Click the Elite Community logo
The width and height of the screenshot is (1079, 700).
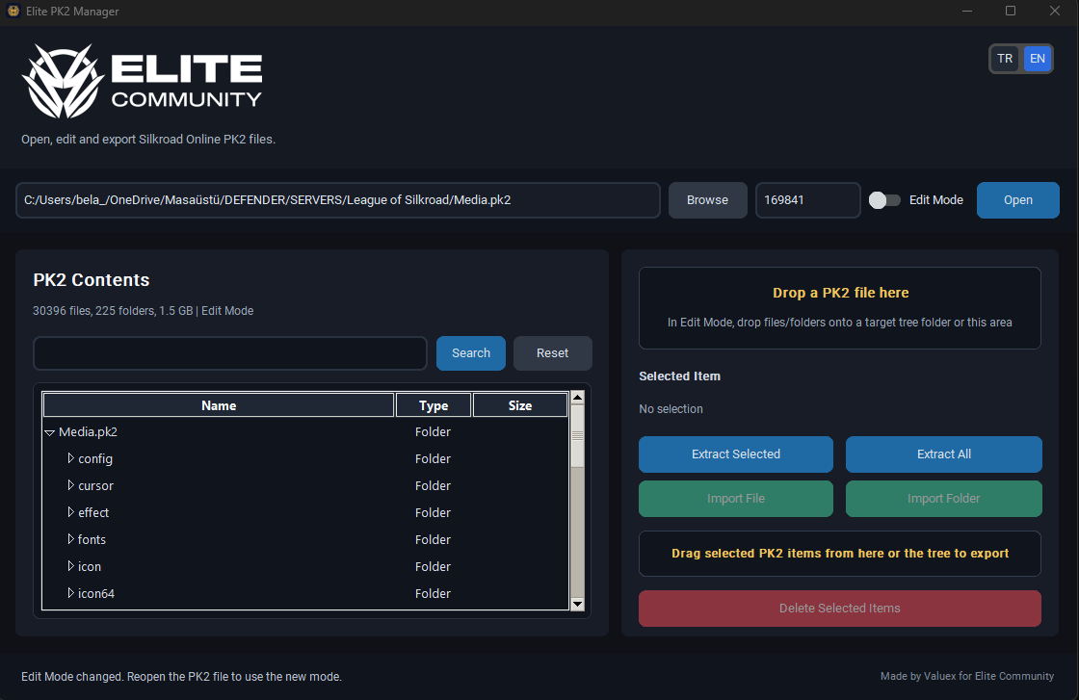142,81
